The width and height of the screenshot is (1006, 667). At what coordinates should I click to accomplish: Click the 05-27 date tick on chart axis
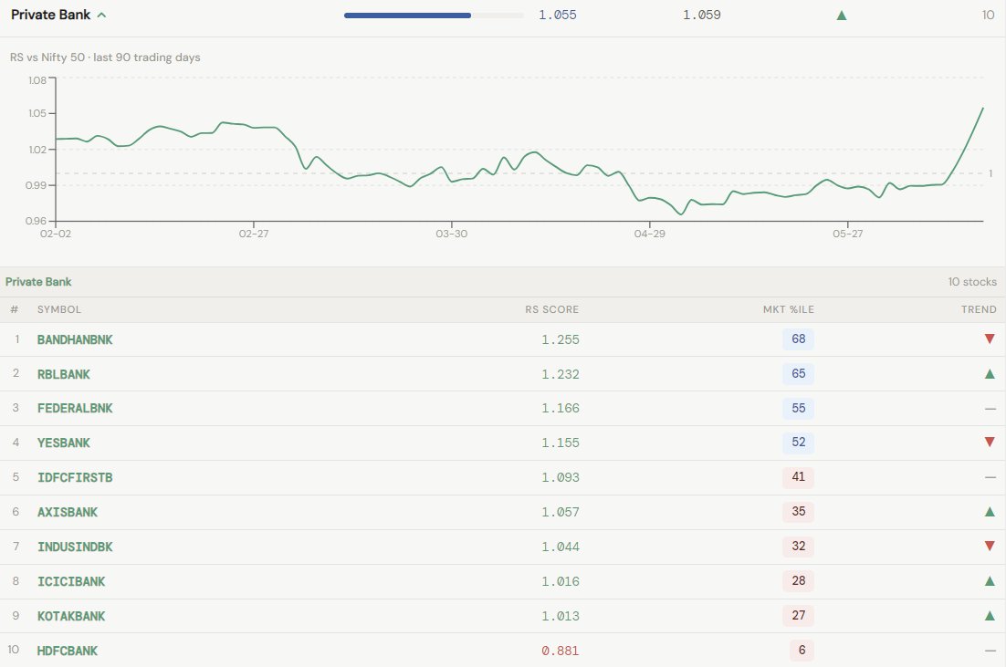(847, 234)
